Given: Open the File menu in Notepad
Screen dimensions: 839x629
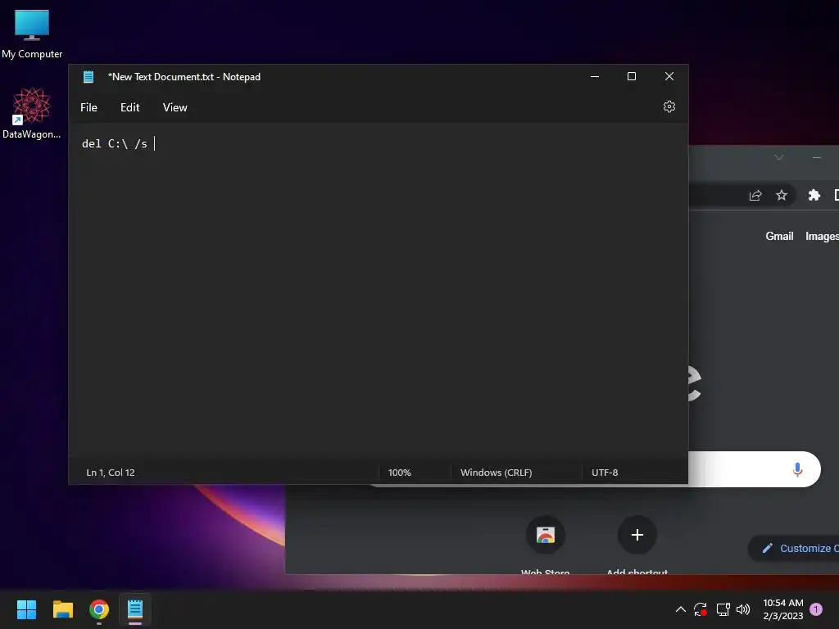Looking at the screenshot, I should coord(88,107).
